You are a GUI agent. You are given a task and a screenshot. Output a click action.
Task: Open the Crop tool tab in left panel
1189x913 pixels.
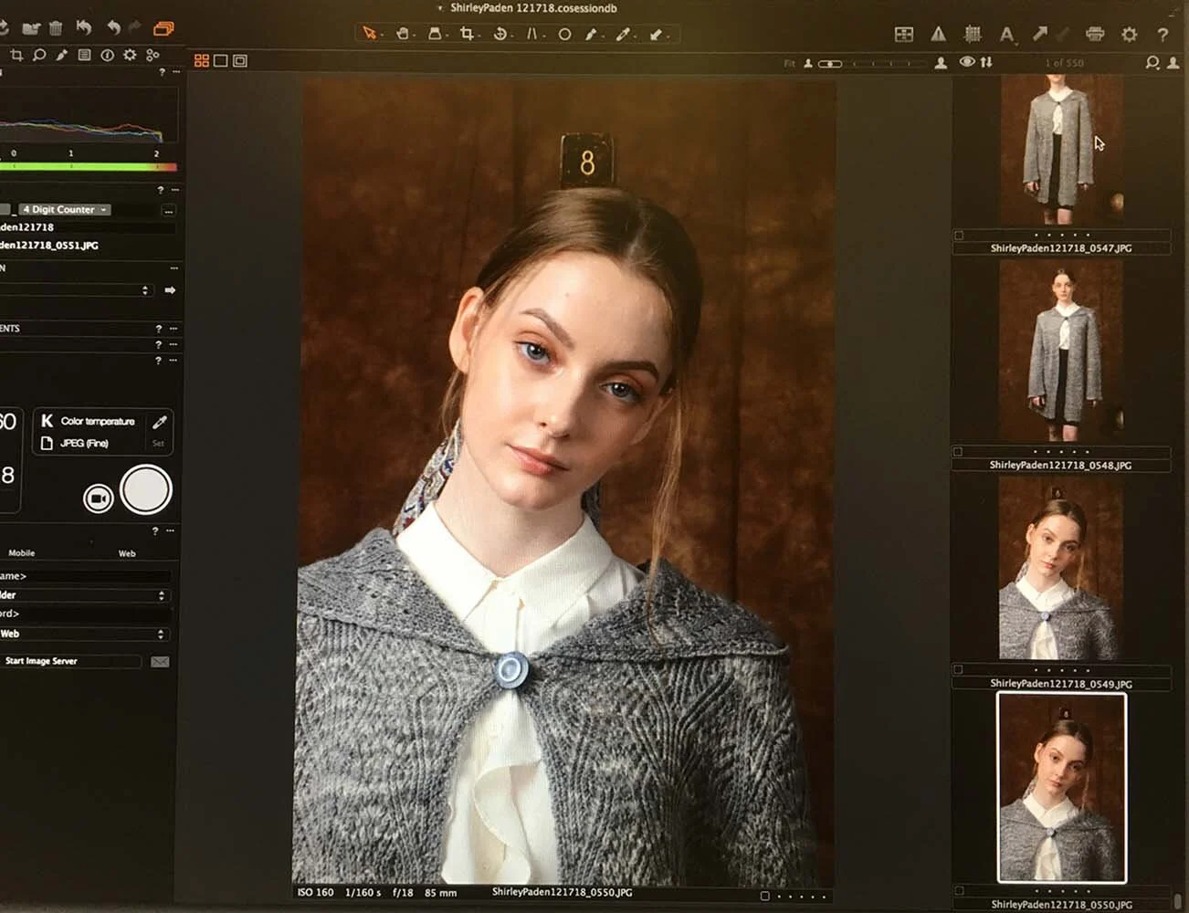point(16,55)
